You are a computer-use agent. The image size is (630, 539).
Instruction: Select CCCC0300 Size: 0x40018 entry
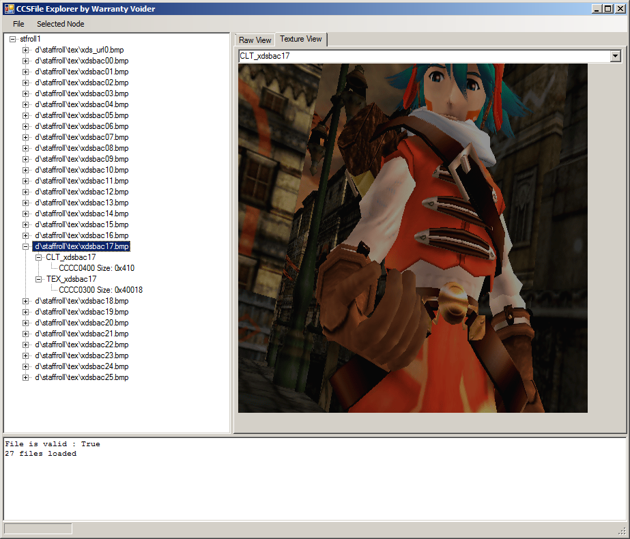[100, 289]
